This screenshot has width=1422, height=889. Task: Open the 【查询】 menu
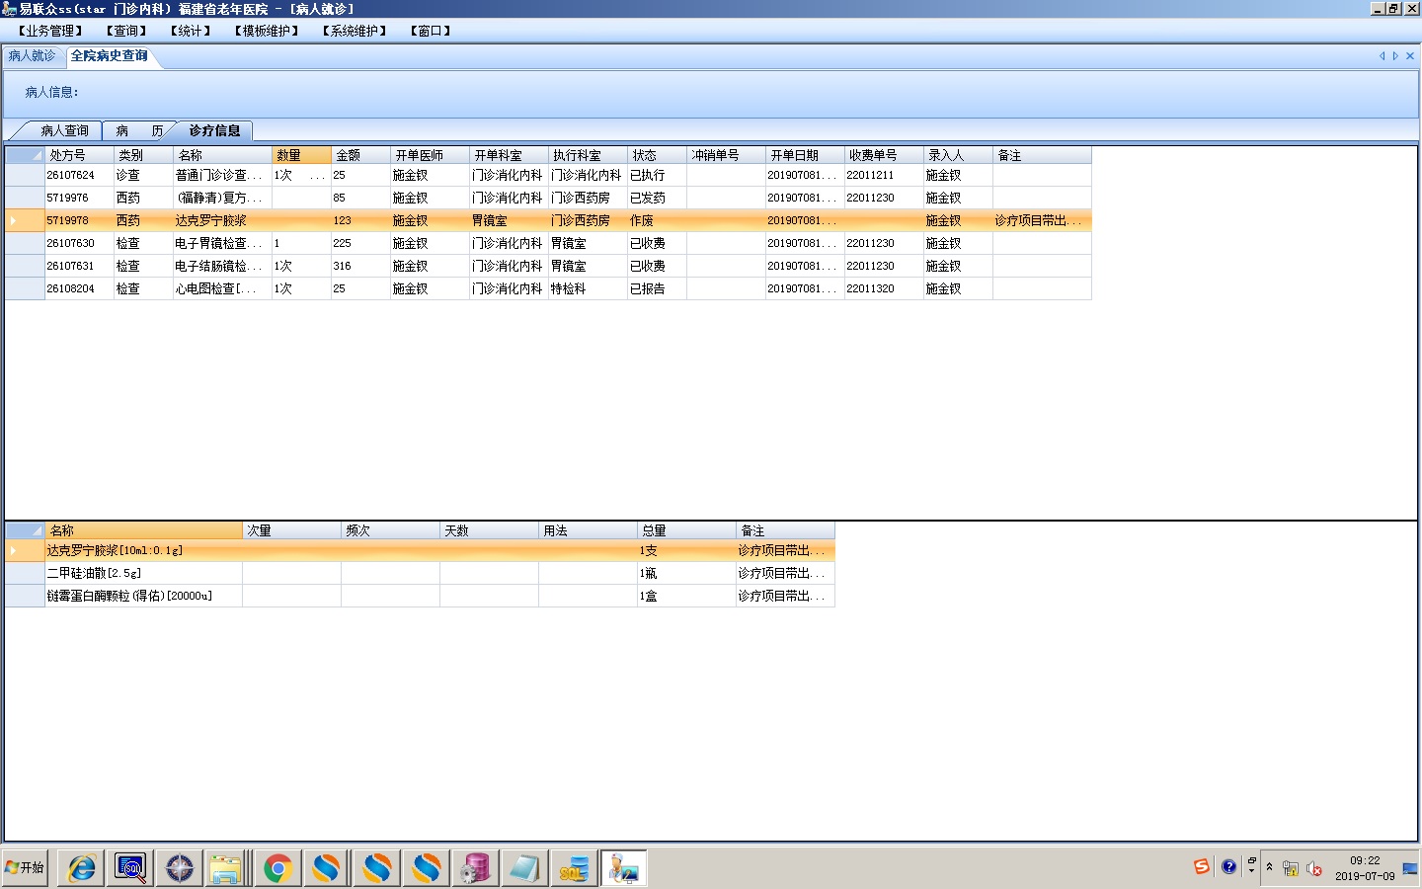tap(126, 31)
